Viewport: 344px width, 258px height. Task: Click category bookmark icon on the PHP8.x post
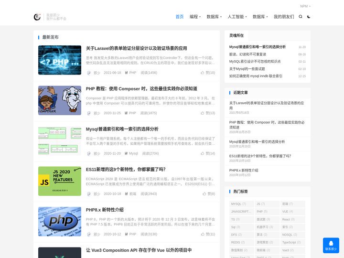click(126, 234)
